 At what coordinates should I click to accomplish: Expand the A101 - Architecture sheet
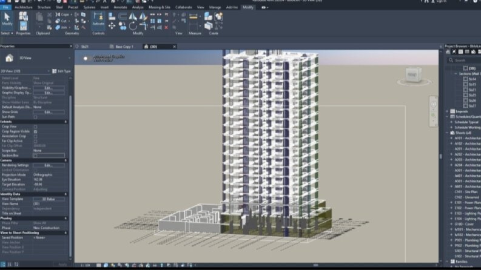point(451,139)
